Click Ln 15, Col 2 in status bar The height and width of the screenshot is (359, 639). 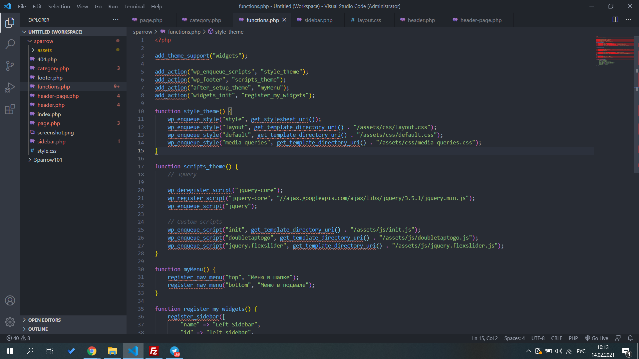pyautogui.click(x=485, y=338)
